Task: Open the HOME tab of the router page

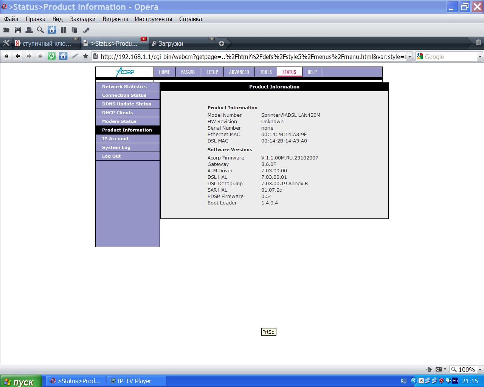Action: 164,72
